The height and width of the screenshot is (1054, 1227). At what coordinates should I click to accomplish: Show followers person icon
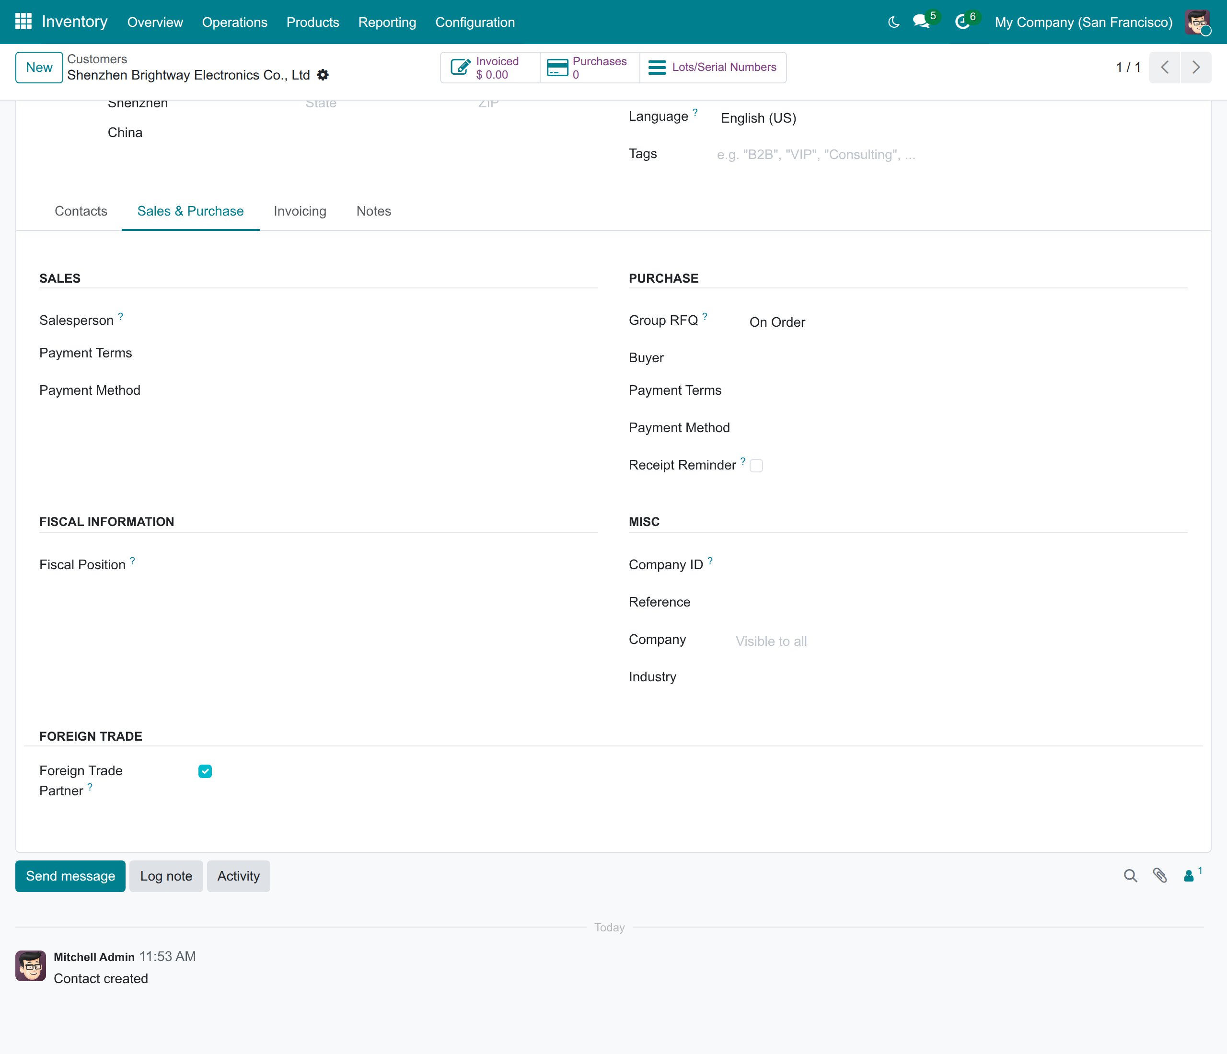pyautogui.click(x=1189, y=876)
